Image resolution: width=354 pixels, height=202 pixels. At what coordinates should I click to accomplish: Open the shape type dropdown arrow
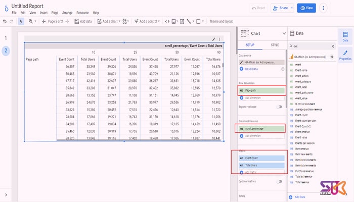point(203,21)
